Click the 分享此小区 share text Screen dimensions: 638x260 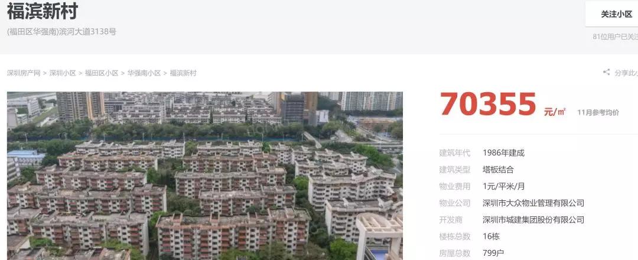coord(626,73)
